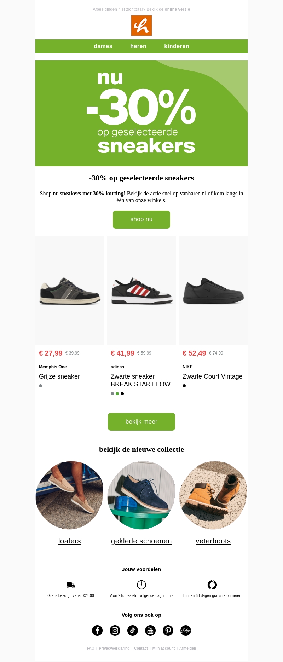Screen dimensions: 283x662
Task: Follow the geklede schoenen link
Action: [x=141, y=541]
